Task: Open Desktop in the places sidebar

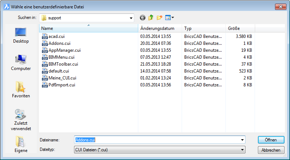Action: (21, 35)
